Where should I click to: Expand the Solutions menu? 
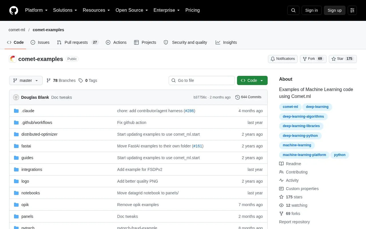(65, 10)
